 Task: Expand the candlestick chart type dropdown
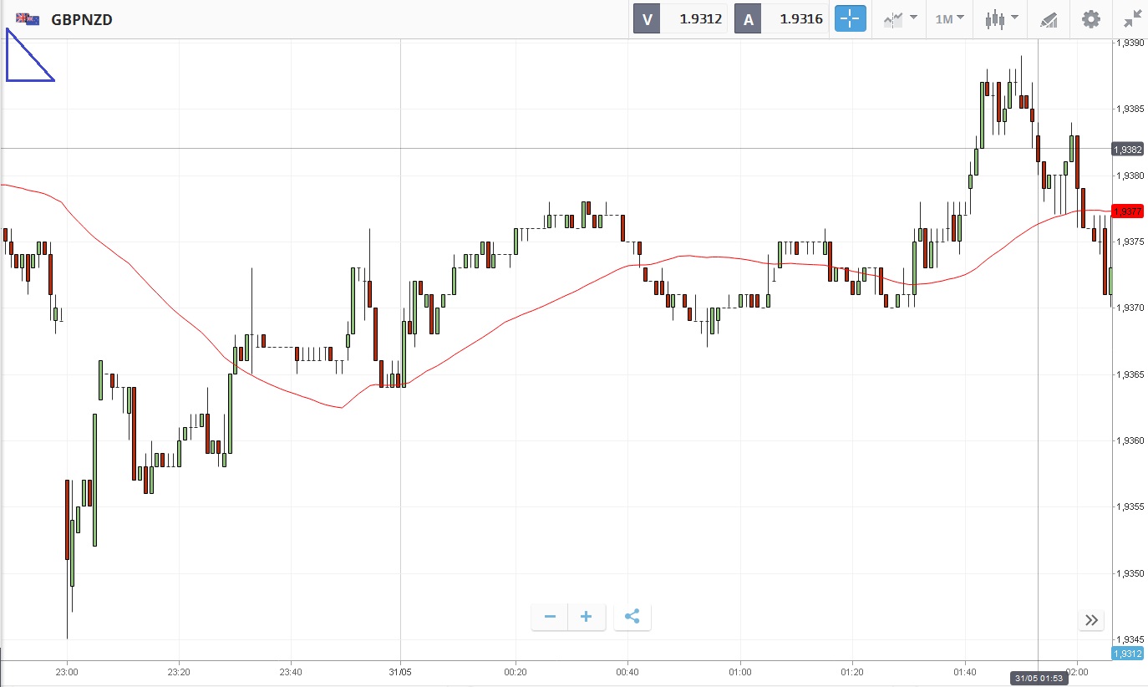[1002, 19]
